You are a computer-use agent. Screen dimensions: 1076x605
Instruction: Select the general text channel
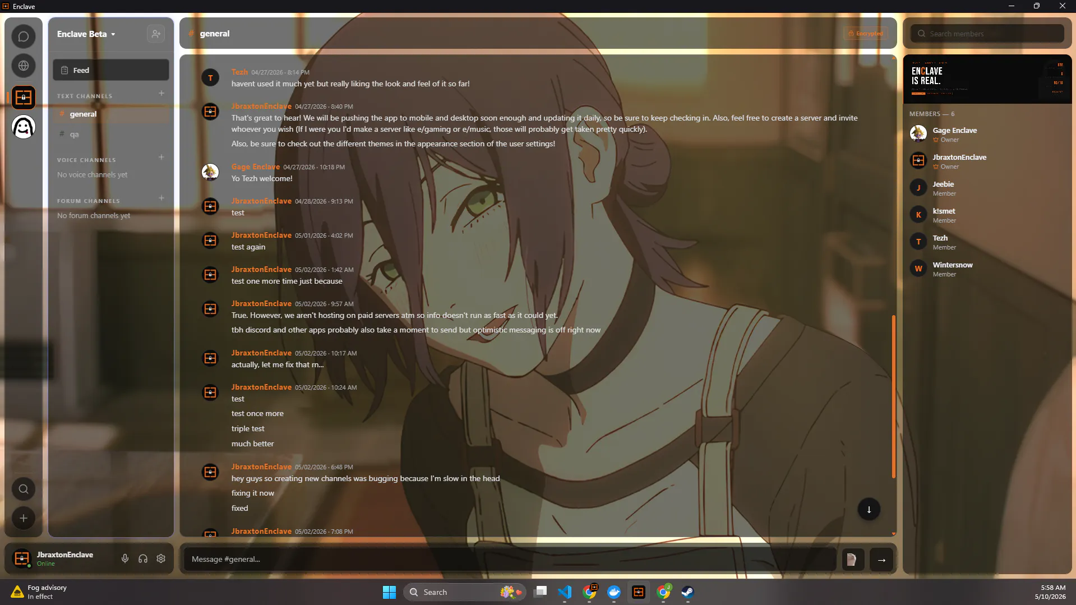(111, 114)
